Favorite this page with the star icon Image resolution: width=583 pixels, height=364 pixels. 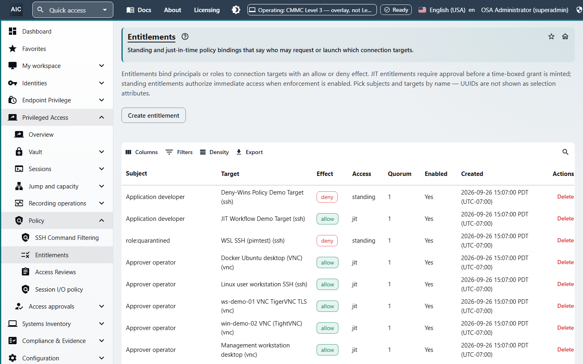point(551,36)
